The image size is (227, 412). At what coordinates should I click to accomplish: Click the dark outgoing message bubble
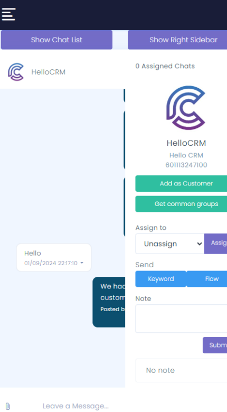pyautogui.click(x=109, y=302)
